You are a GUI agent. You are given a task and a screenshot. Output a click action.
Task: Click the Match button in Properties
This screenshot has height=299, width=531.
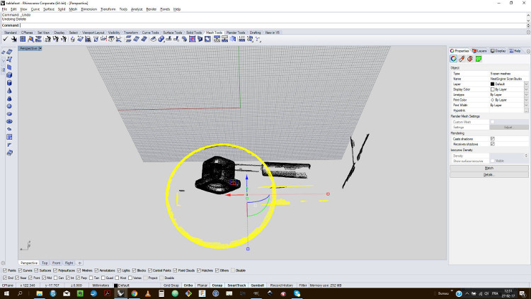pos(489,168)
